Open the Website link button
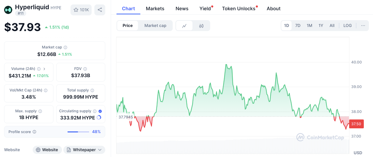 coord(47,150)
